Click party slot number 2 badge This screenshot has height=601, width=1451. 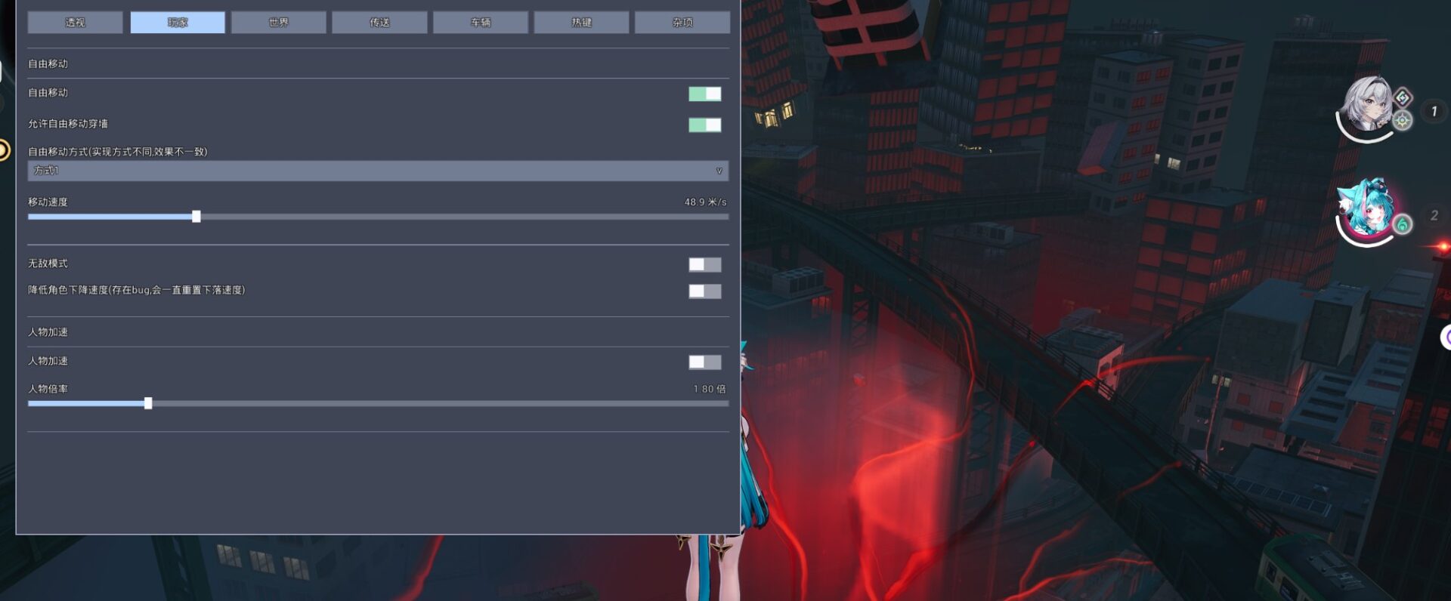click(1434, 216)
